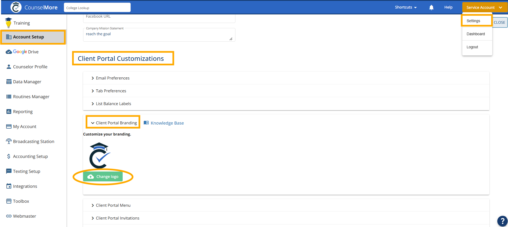Click the College Lookup search field
The width and height of the screenshot is (508, 227).
point(97,7)
